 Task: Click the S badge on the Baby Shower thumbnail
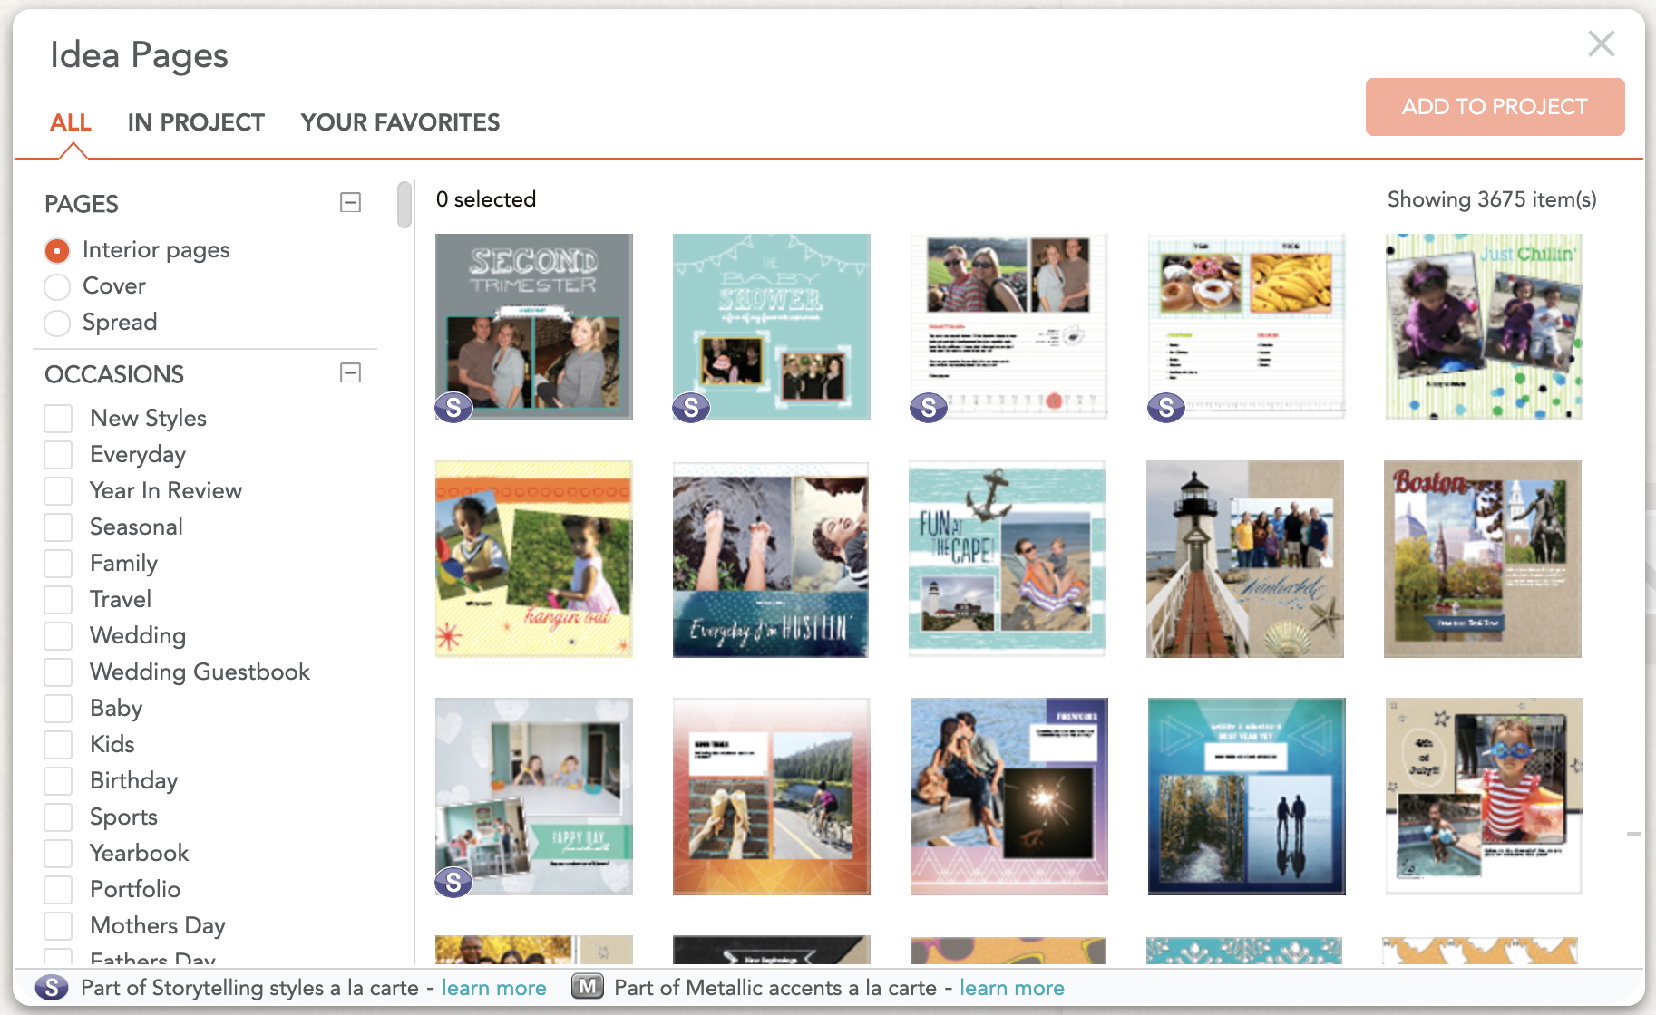691,408
